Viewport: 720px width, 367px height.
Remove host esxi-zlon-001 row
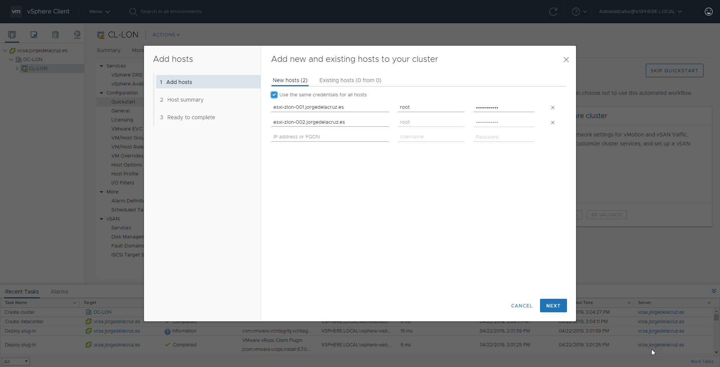pos(553,108)
